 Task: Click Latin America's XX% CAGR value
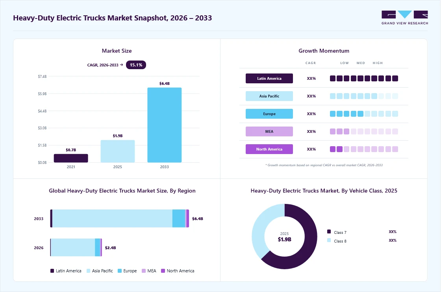tap(311, 78)
